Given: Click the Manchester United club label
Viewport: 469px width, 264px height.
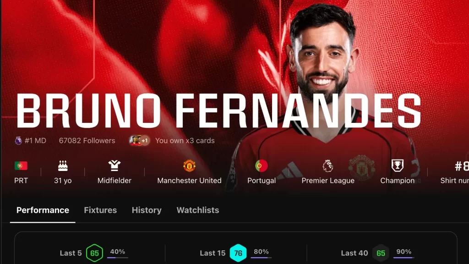Looking at the screenshot, I should coord(189,181).
